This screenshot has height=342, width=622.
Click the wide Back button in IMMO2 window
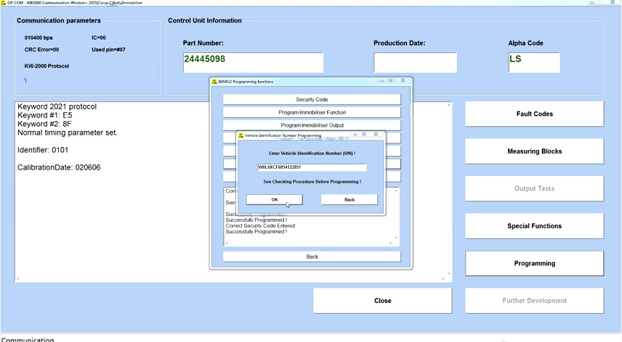(x=312, y=256)
